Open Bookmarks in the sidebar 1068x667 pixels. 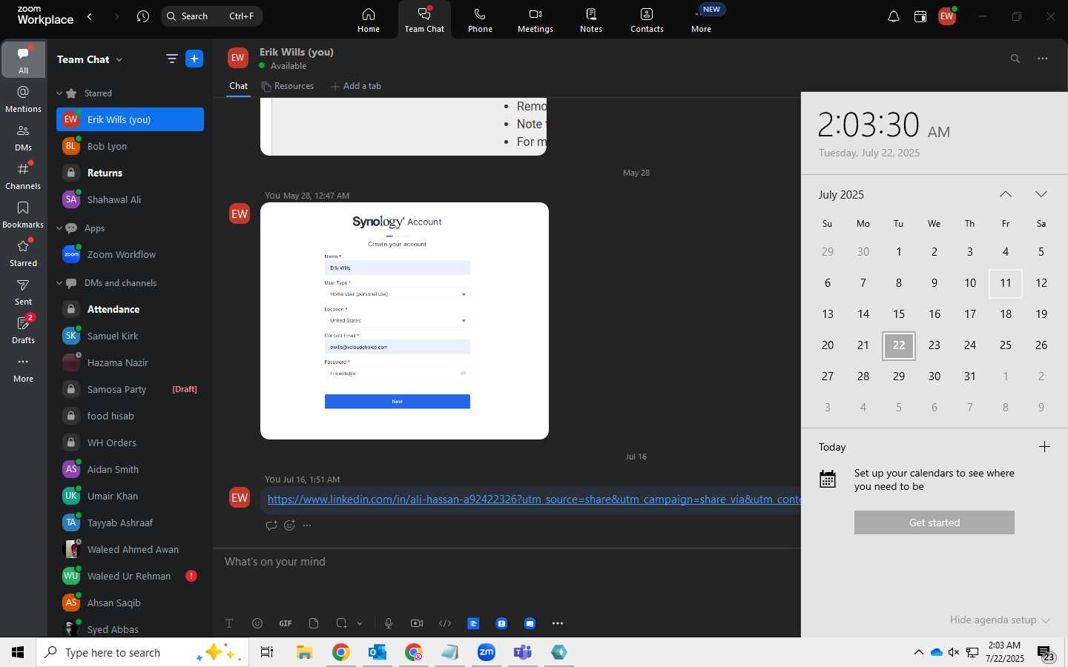(x=24, y=214)
